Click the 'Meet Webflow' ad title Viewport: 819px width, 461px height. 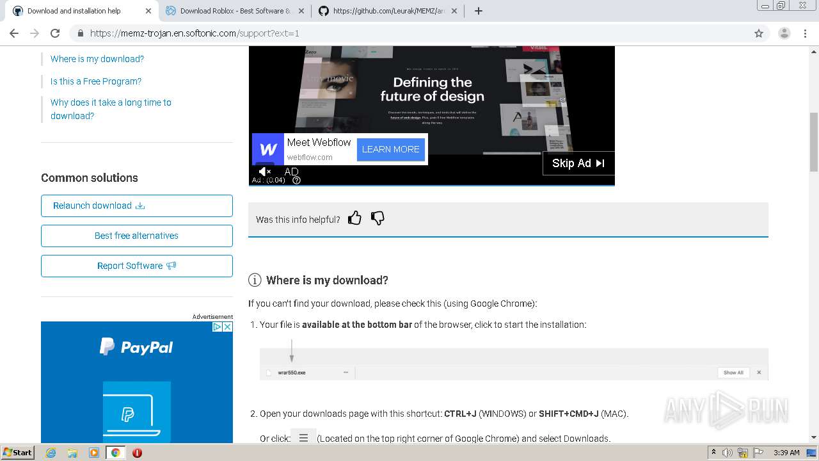click(319, 142)
